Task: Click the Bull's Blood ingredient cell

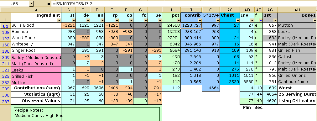Action: click(36, 25)
